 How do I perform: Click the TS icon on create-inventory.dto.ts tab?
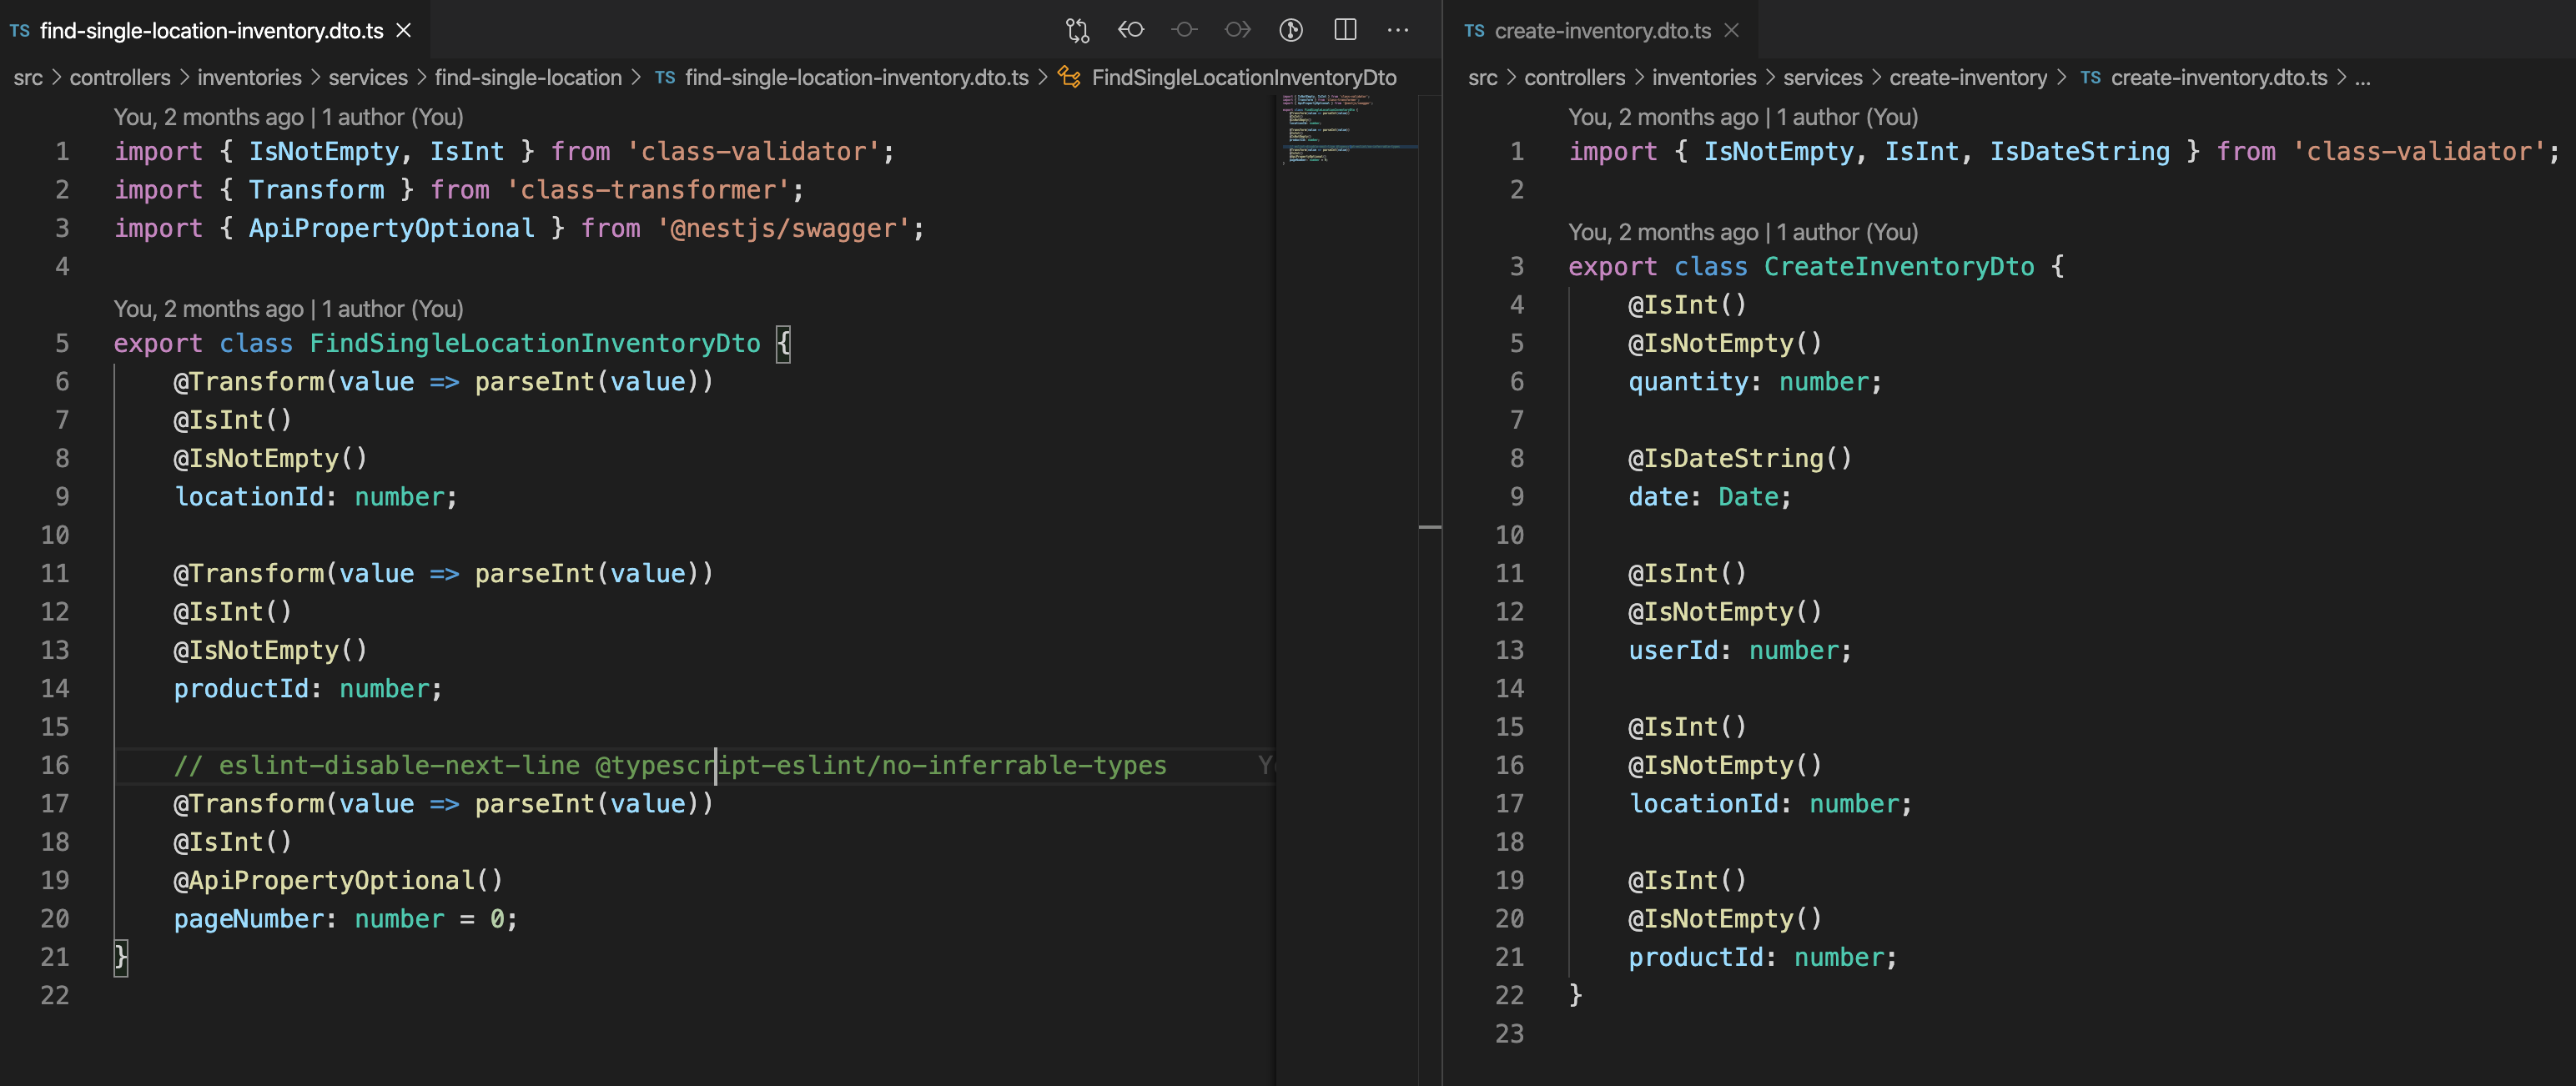1474,31
